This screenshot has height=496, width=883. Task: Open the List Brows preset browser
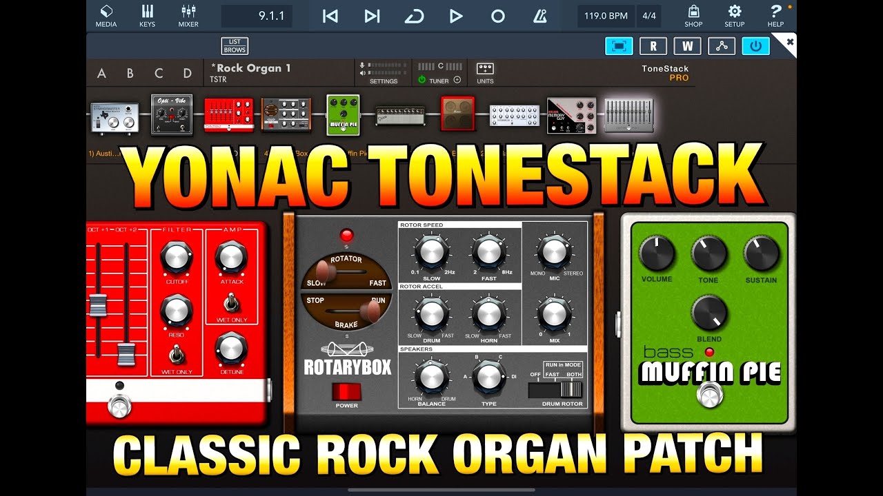click(x=235, y=46)
